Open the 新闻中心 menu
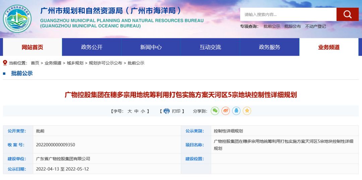 (151, 47)
